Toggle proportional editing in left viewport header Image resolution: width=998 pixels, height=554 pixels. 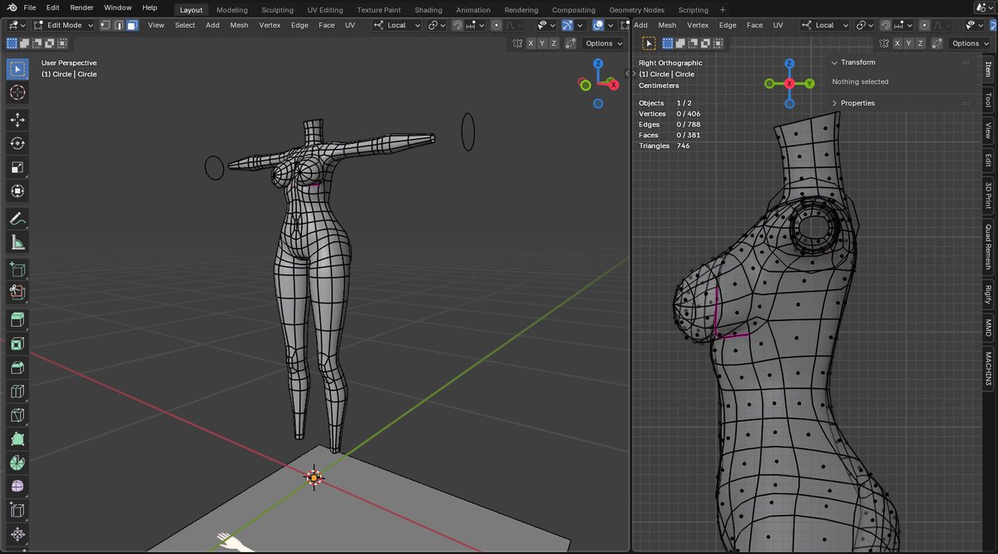[x=497, y=25]
